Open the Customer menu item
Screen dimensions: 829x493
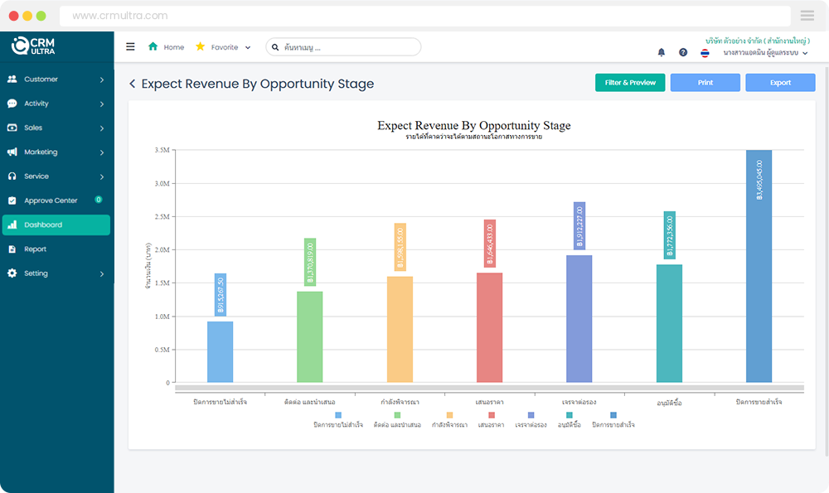point(56,80)
